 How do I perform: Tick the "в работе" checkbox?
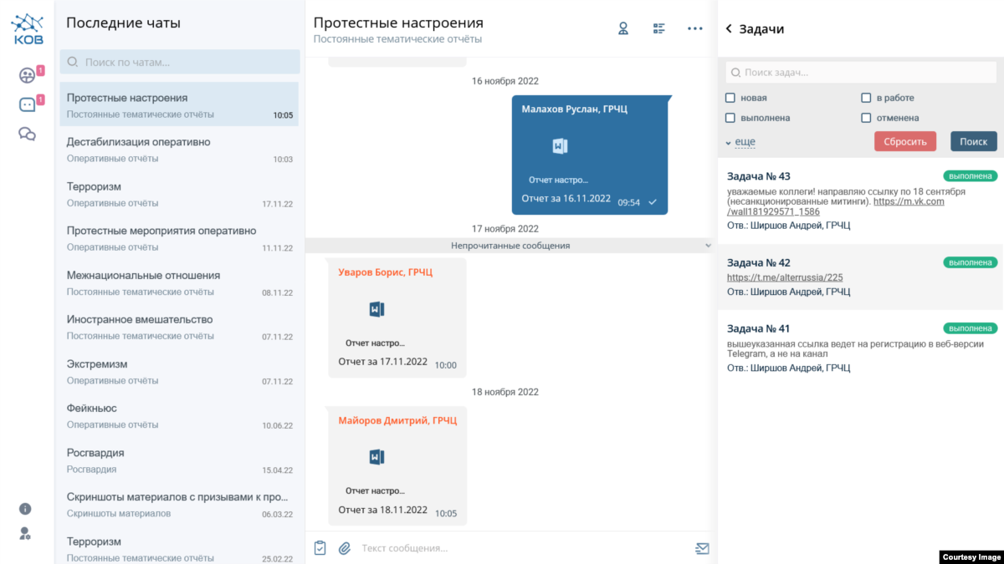click(866, 98)
